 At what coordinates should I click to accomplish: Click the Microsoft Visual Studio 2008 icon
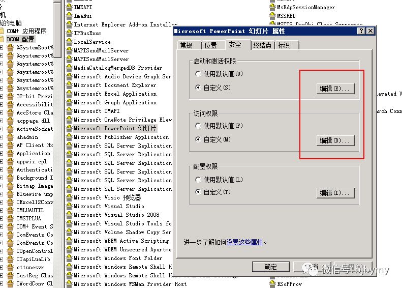69,215
